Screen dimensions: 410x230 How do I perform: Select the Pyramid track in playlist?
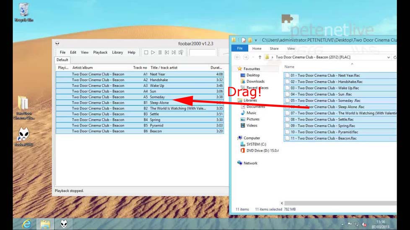pos(140,126)
